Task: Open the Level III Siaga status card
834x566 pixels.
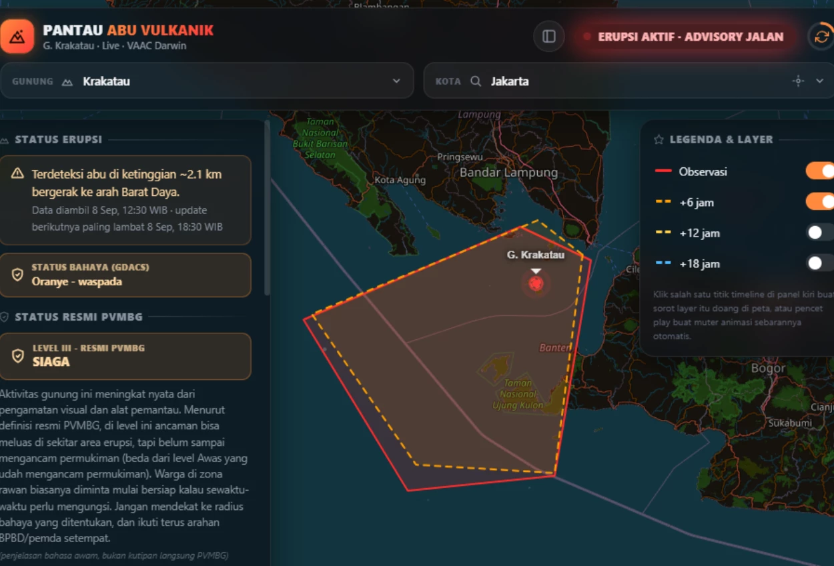Action: coord(125,356)
